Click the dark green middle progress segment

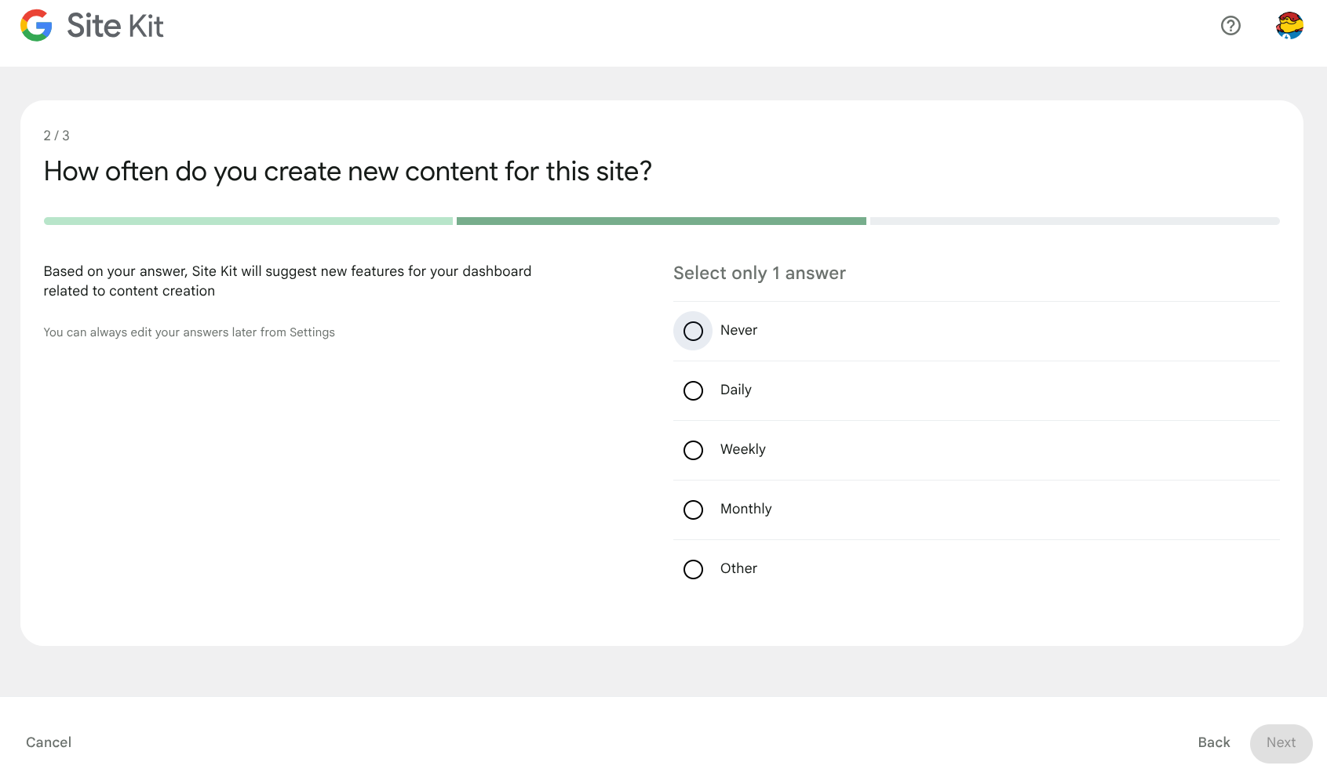coord(661,221)
